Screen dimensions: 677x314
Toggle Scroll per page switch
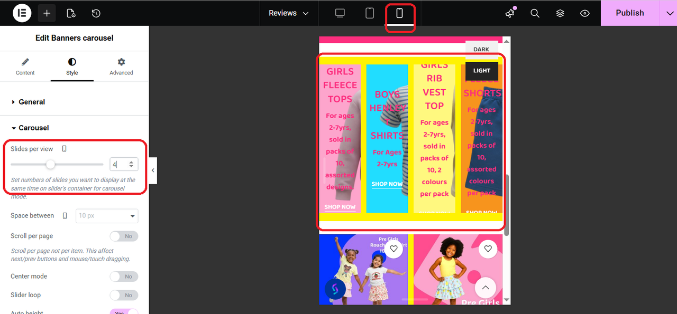click(x=124, y=236)
